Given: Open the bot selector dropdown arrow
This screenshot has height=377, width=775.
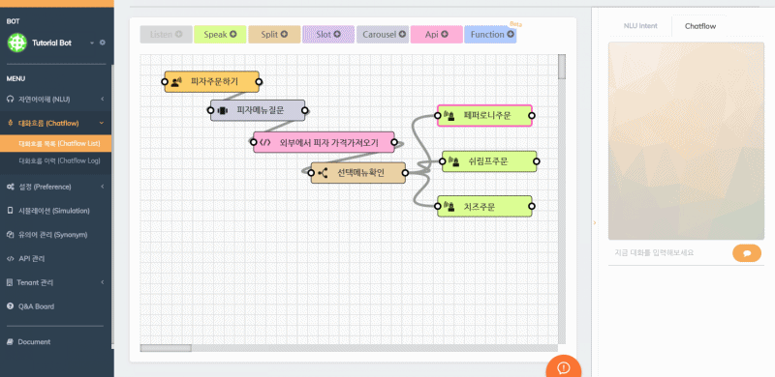Looking at the screenshot, I should pos(92,43).
